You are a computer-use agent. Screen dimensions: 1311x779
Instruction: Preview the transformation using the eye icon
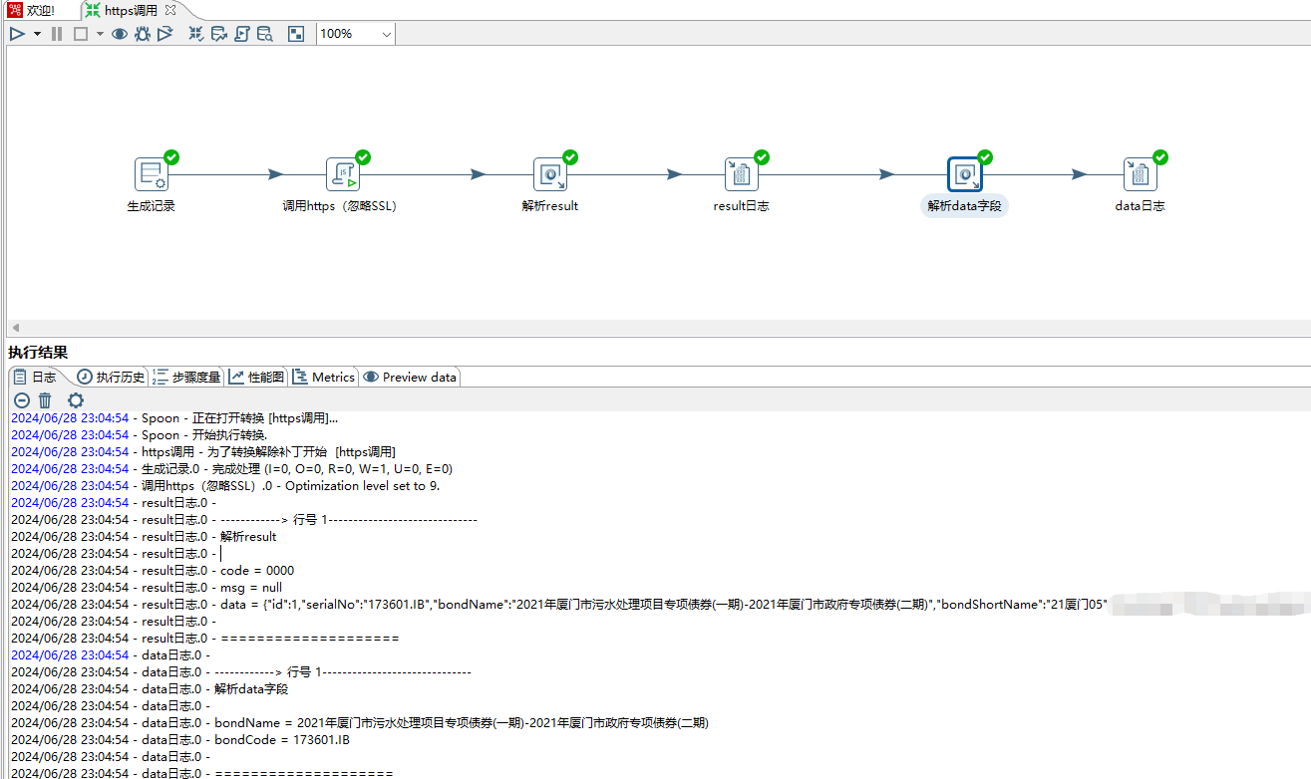120,33
